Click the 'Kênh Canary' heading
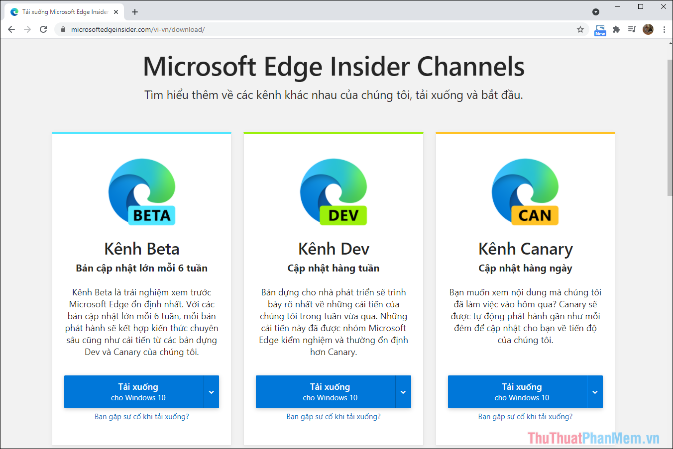This screenshot has height=449, width=673. [526, 249]
